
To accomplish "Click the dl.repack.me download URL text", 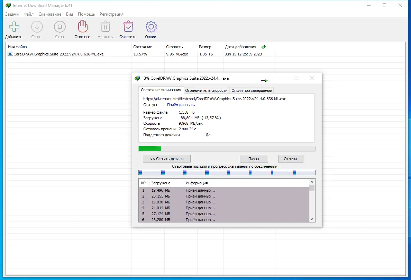I will coord(215,99).
